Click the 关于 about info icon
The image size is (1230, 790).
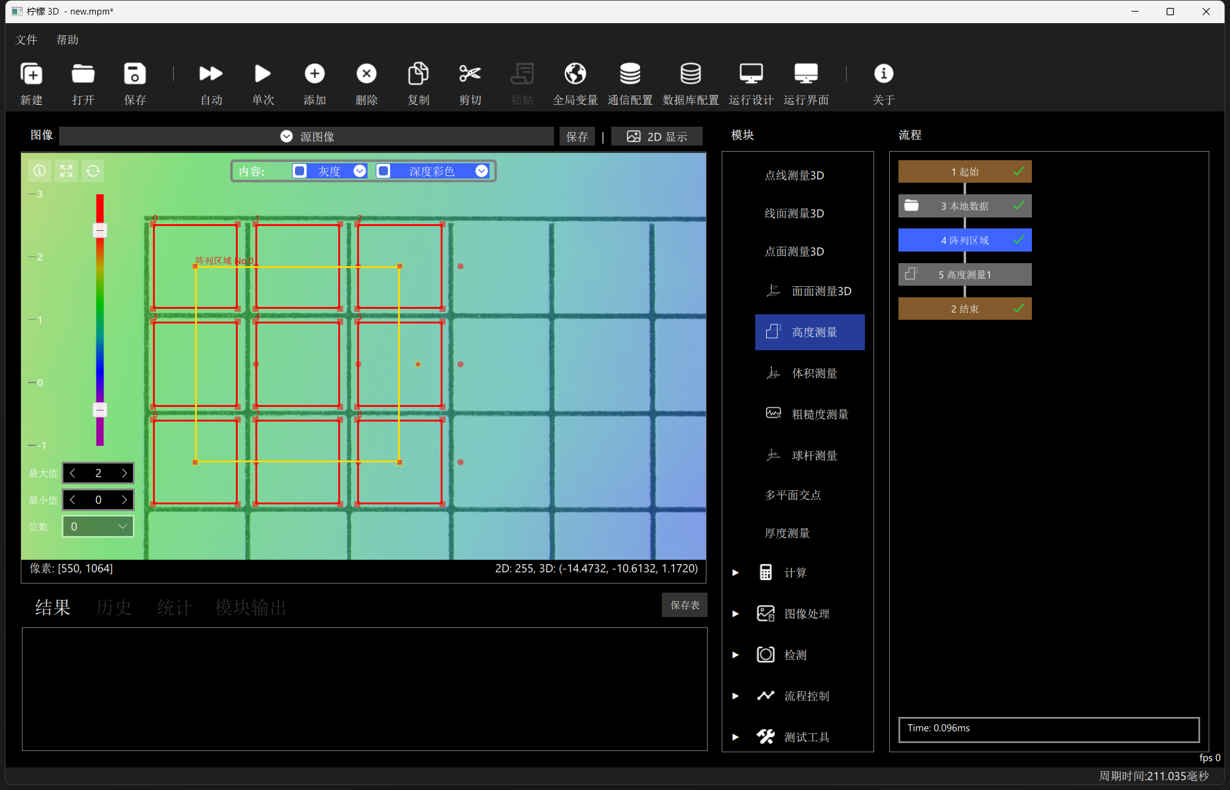pos(883,74)
